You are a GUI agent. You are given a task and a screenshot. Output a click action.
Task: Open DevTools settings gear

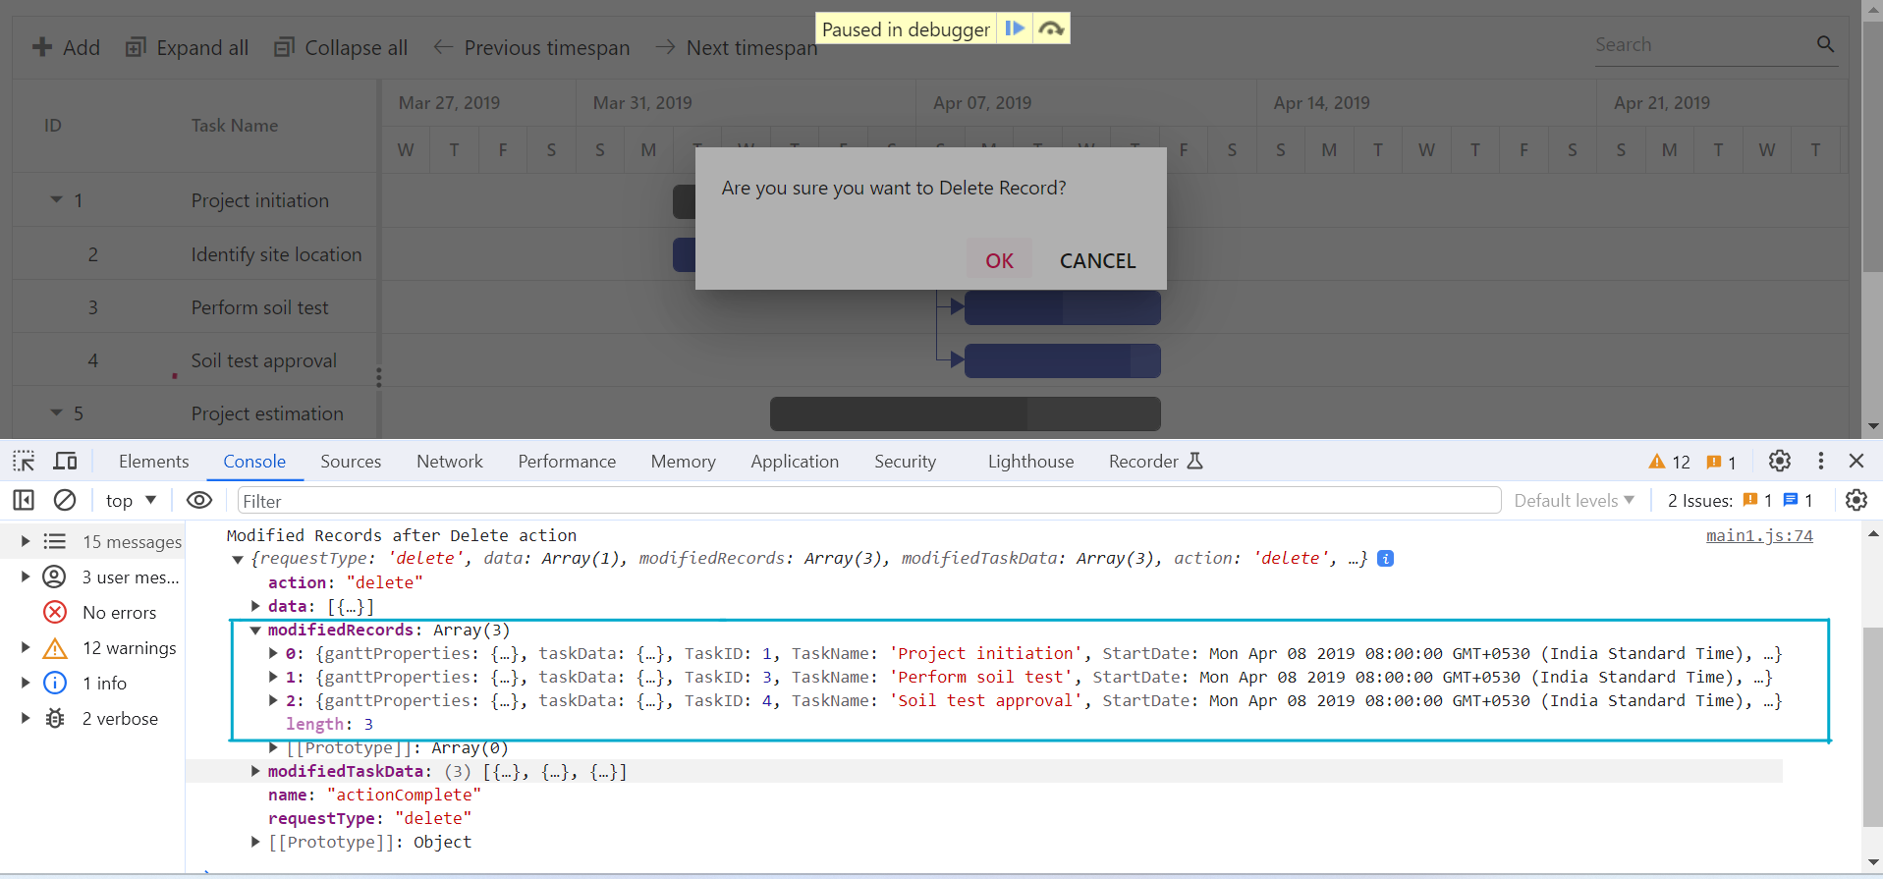click(x=1780, y=462)
